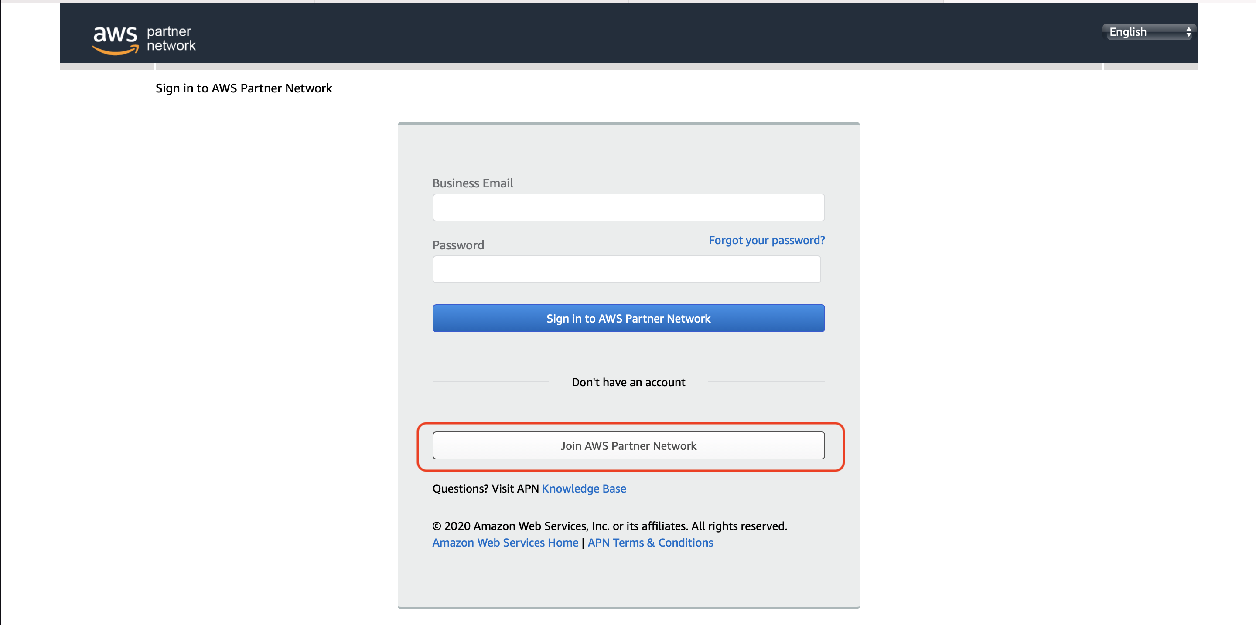
Task: Open the Knowledge Base link
Action: 584,488
